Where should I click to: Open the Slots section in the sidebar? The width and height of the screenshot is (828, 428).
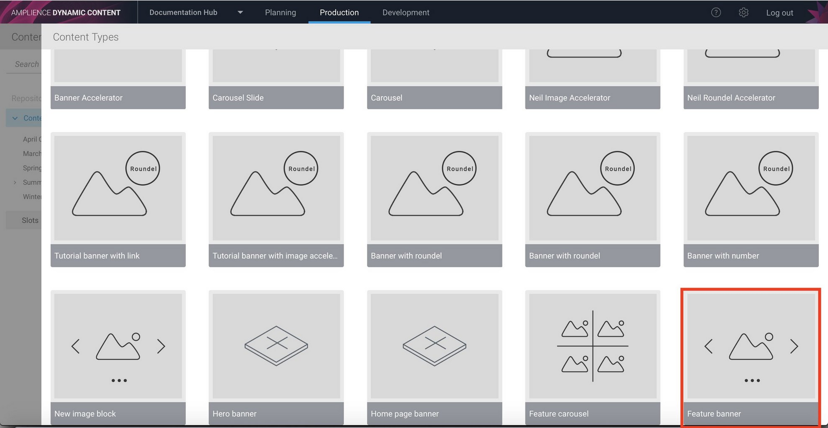pos(24,220)
